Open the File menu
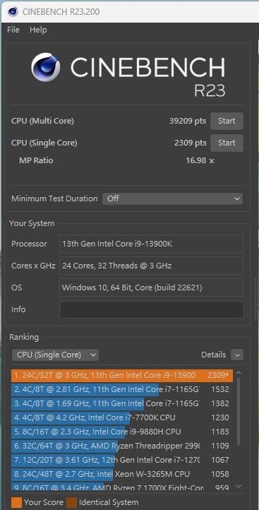259x510 pixels. pyautogui.click(x=13, y=30)
